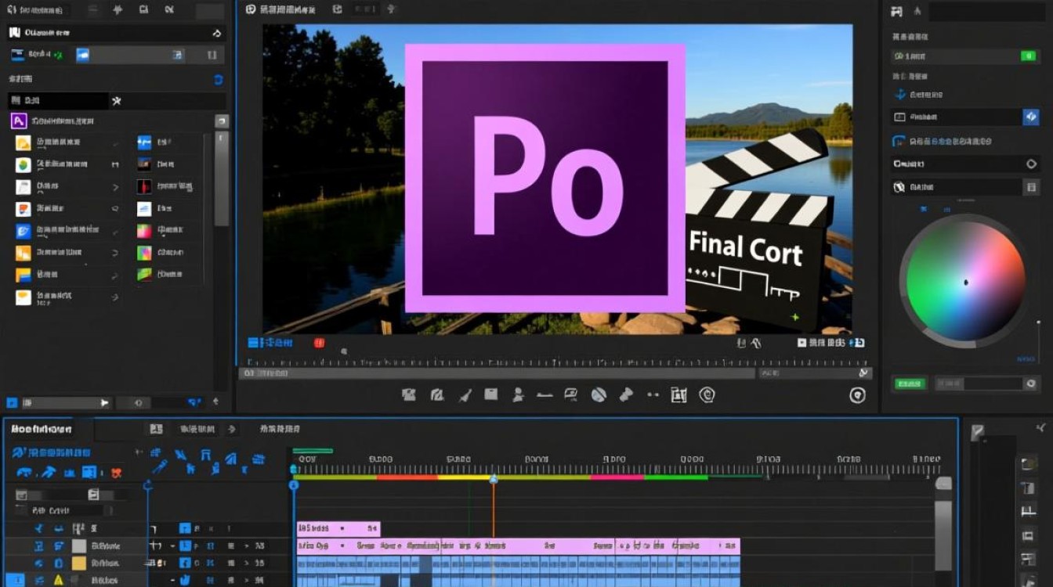The width and height of the screenshot is (1053, 587).
Task: Click the orange playhead marker on the timeline ruler
Action: (494, 478)
